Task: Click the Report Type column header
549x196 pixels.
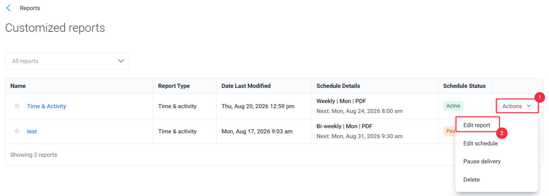Action: click(174, 86)
